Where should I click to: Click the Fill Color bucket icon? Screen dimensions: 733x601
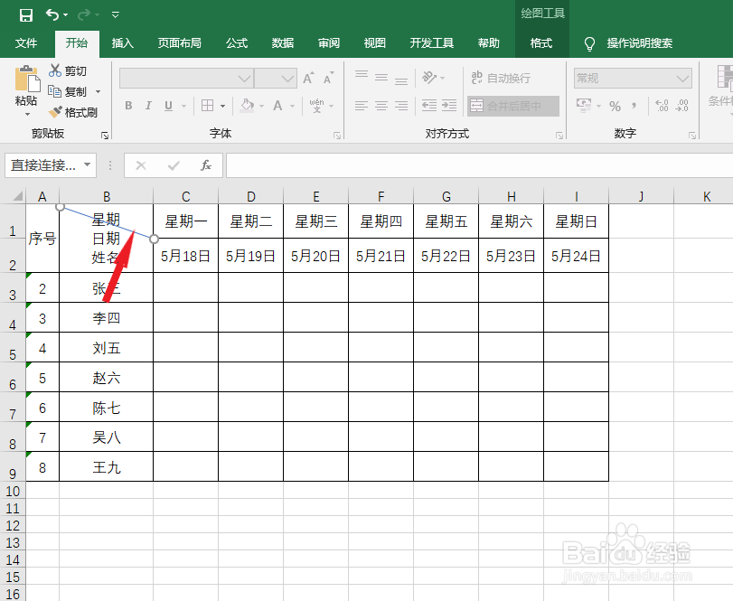[248, 106]
